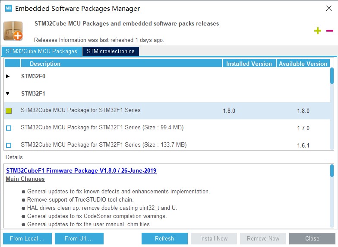Select the row with Size : 133.7 MB
This screenshot has width=338, height=247.
[167, 144]
